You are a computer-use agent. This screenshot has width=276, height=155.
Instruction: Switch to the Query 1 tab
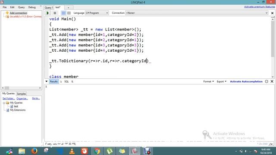(x=49, y=8)
